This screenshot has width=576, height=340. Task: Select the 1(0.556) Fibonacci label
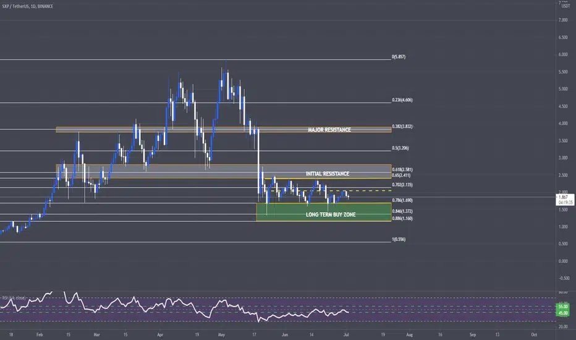tap(399, 239)
